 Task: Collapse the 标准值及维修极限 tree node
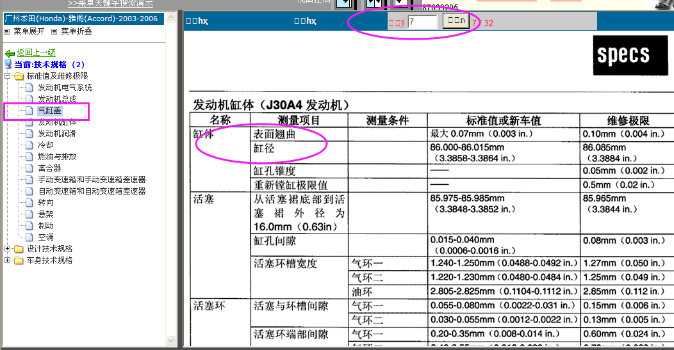(x=7, y=76)
